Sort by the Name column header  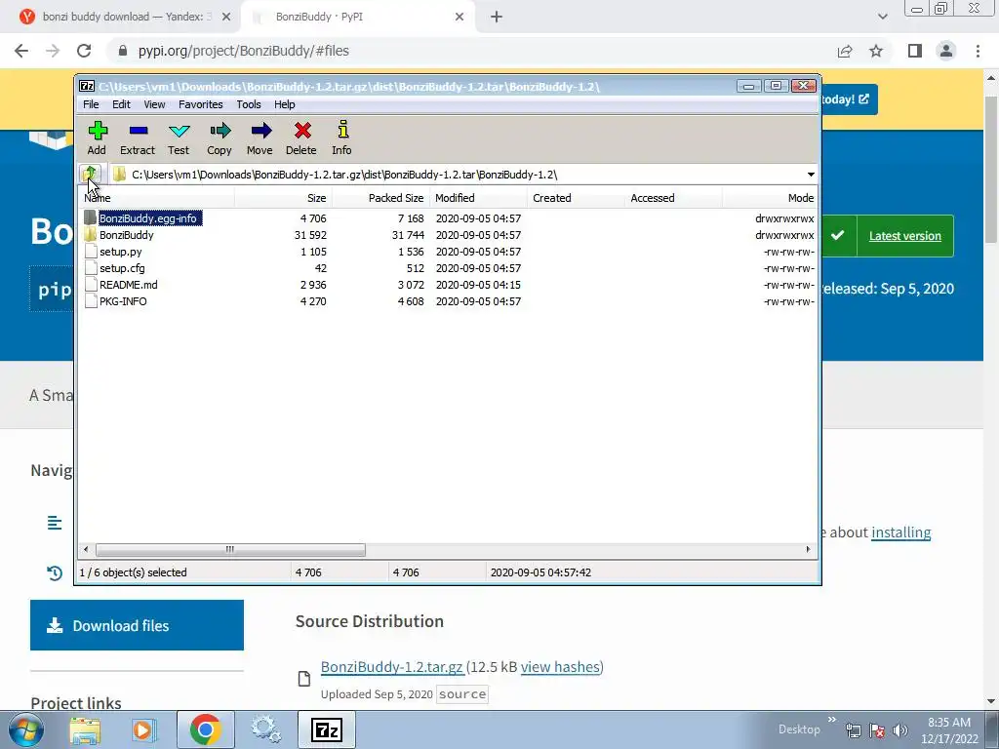156,198
